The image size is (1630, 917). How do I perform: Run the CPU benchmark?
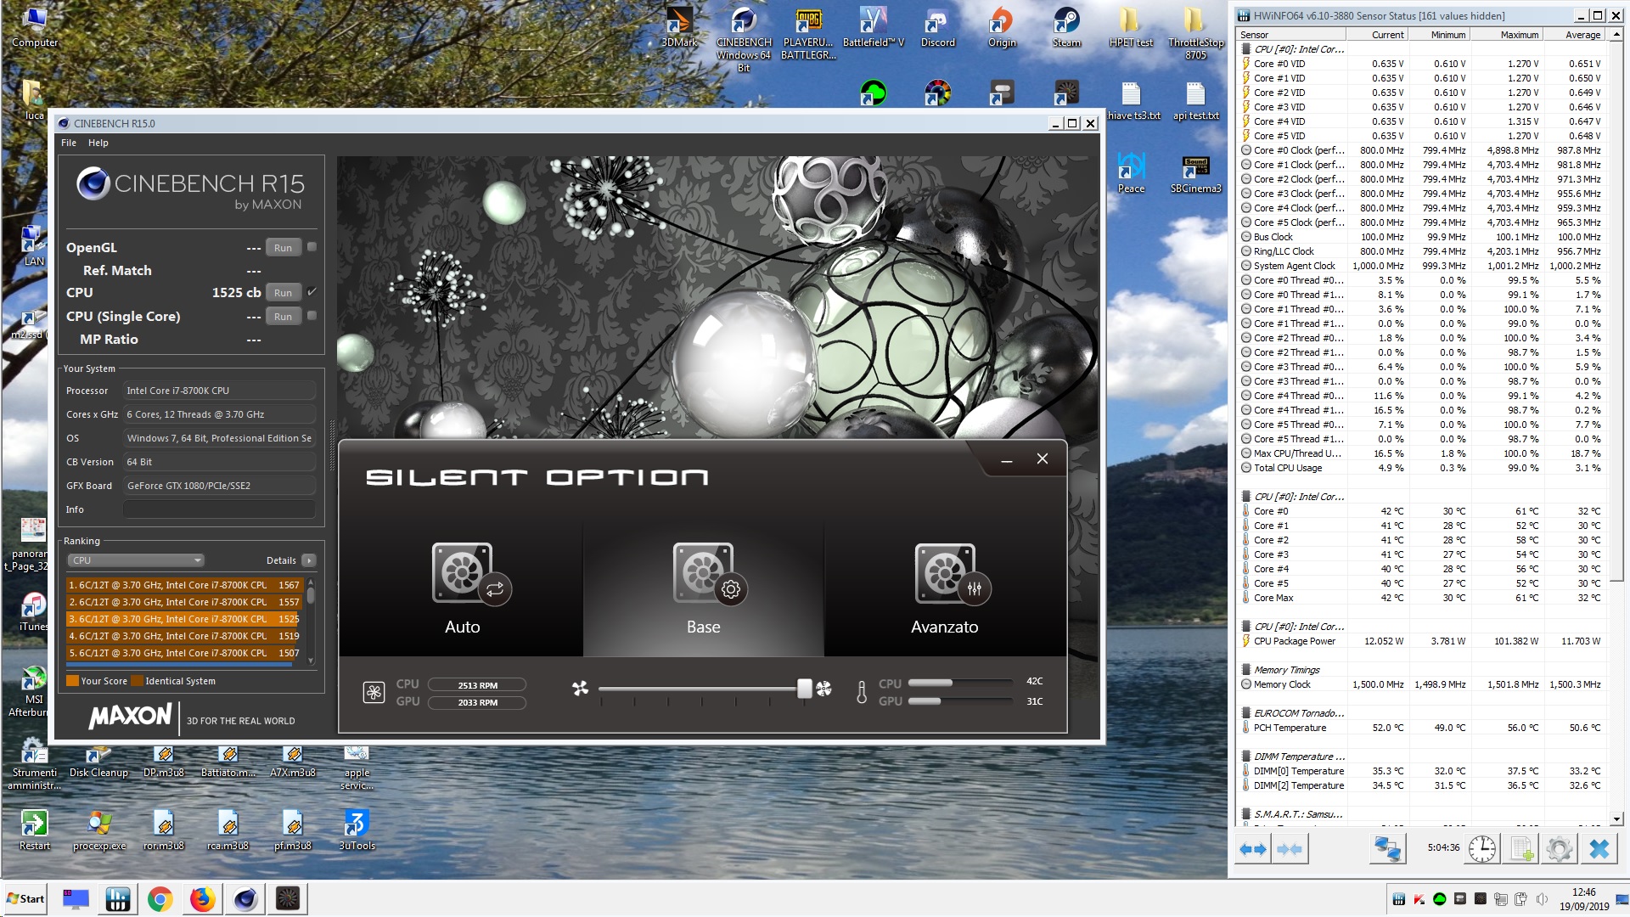[x=284, y=293]
